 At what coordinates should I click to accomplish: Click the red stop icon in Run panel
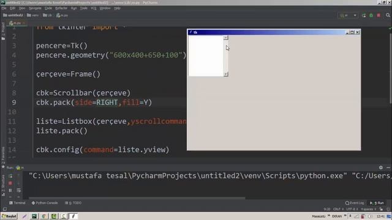10,183
